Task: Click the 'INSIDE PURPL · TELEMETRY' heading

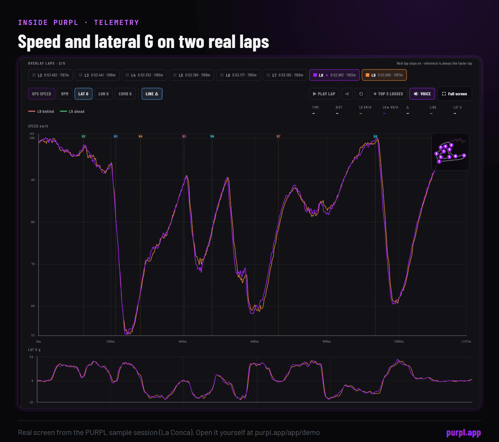Action: pos(79,22)
